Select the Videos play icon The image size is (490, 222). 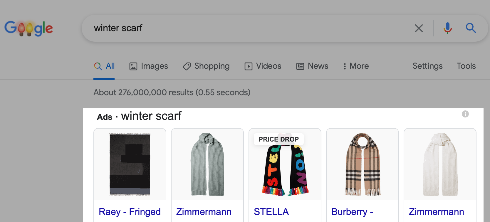[x=248, y=66]
